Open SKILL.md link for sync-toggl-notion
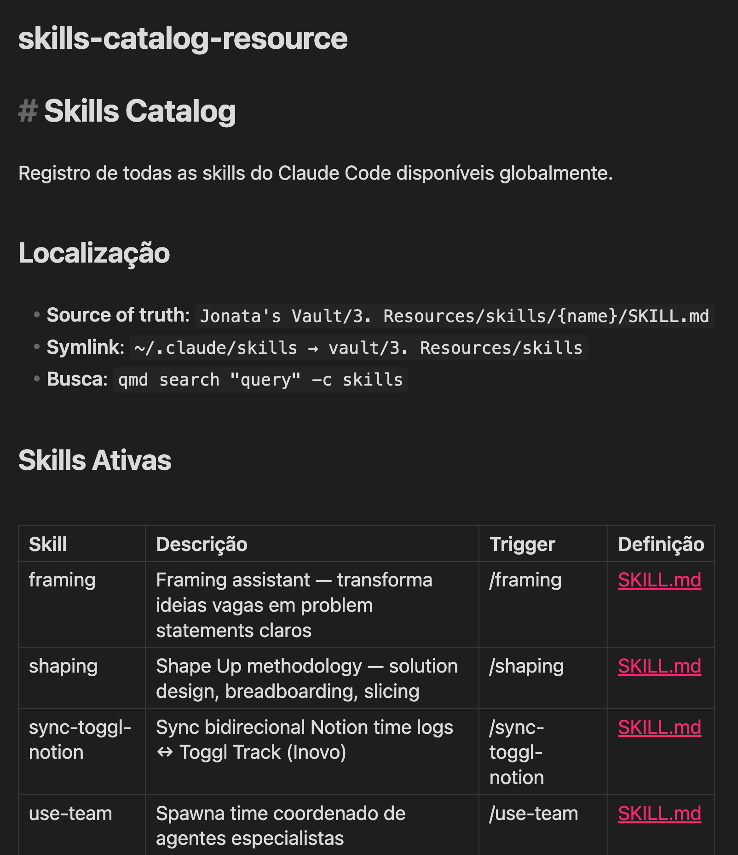The width and height of the screenshot is (738, 855). click(x=659, y=727)
